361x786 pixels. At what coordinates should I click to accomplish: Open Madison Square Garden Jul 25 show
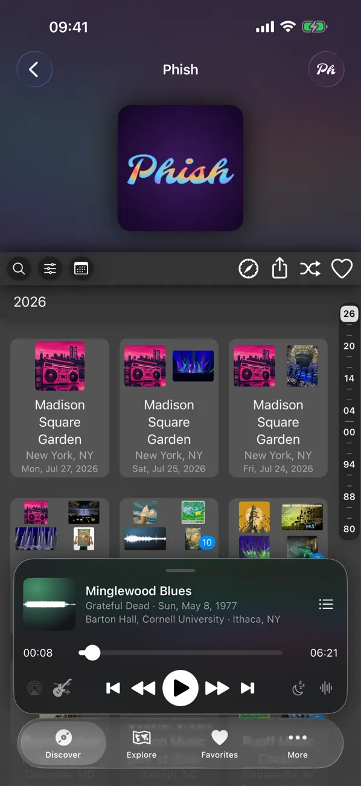pyautogui.click(x=169, y=408)
